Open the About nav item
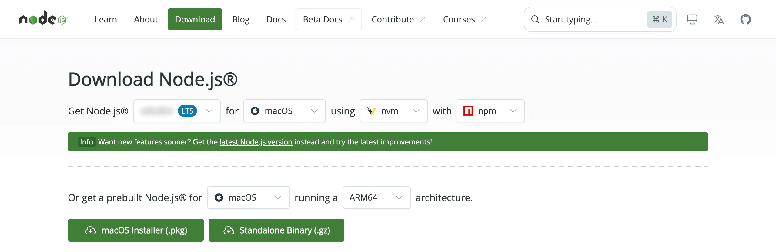 pos(146,19)
